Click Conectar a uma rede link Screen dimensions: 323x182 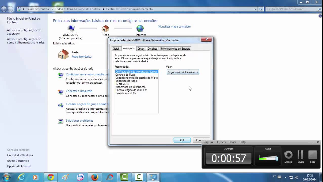click(x=79, y=91)
